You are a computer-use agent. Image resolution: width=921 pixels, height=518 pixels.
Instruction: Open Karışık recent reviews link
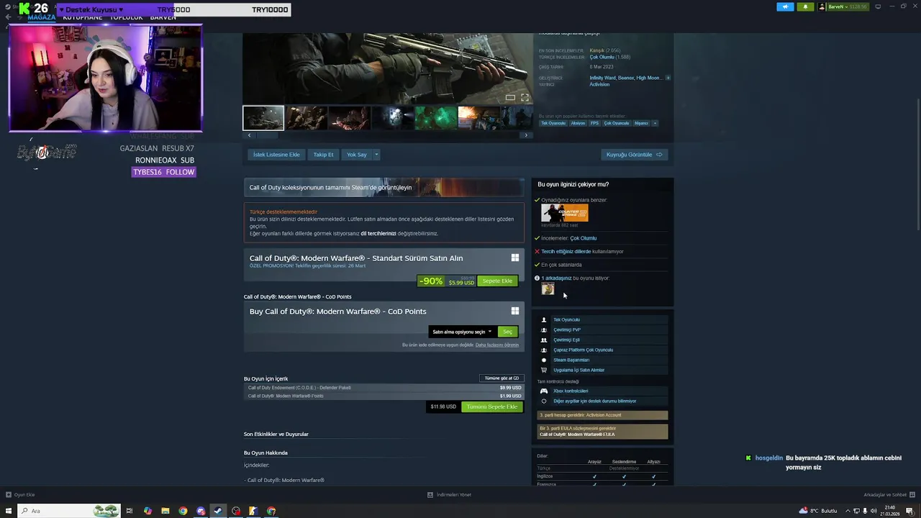[x=596, y=50]
